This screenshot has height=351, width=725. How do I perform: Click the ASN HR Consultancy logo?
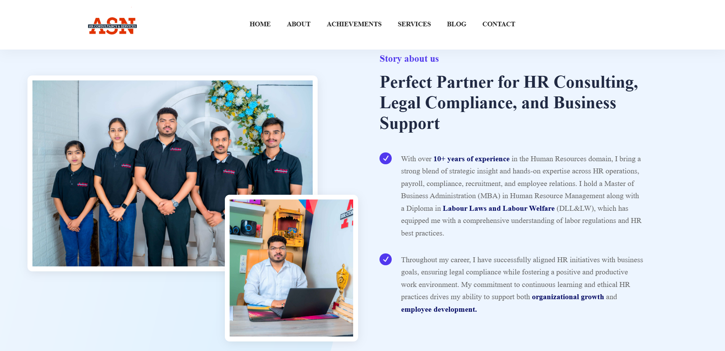pyautogui.click(x=112, y=26)
